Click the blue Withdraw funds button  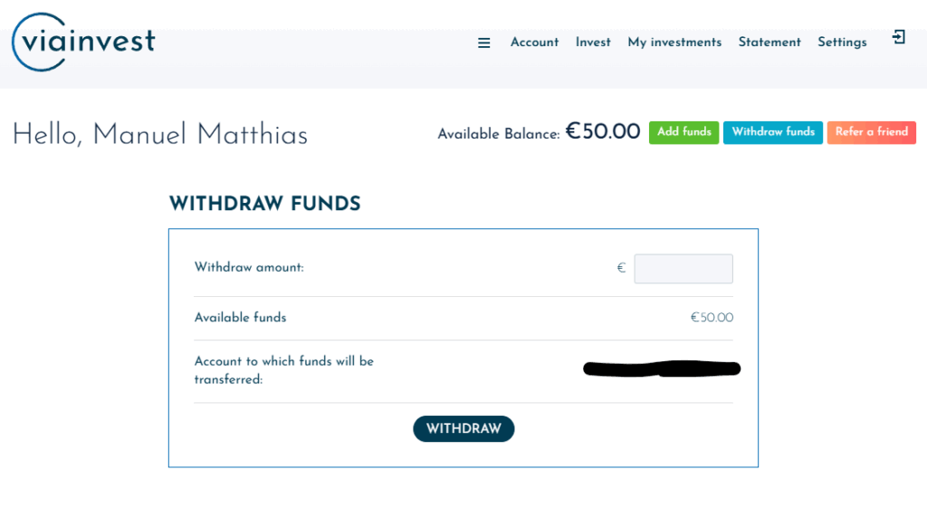[x=773, y=132]
